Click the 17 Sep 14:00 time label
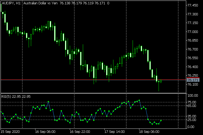The height and width of the screenshot is (135, 203). pos(114,132)
